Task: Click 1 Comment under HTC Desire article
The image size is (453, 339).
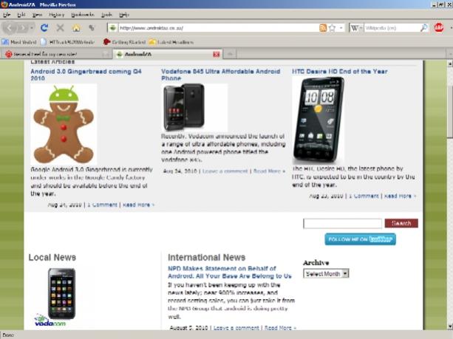Action: point(364,196)
